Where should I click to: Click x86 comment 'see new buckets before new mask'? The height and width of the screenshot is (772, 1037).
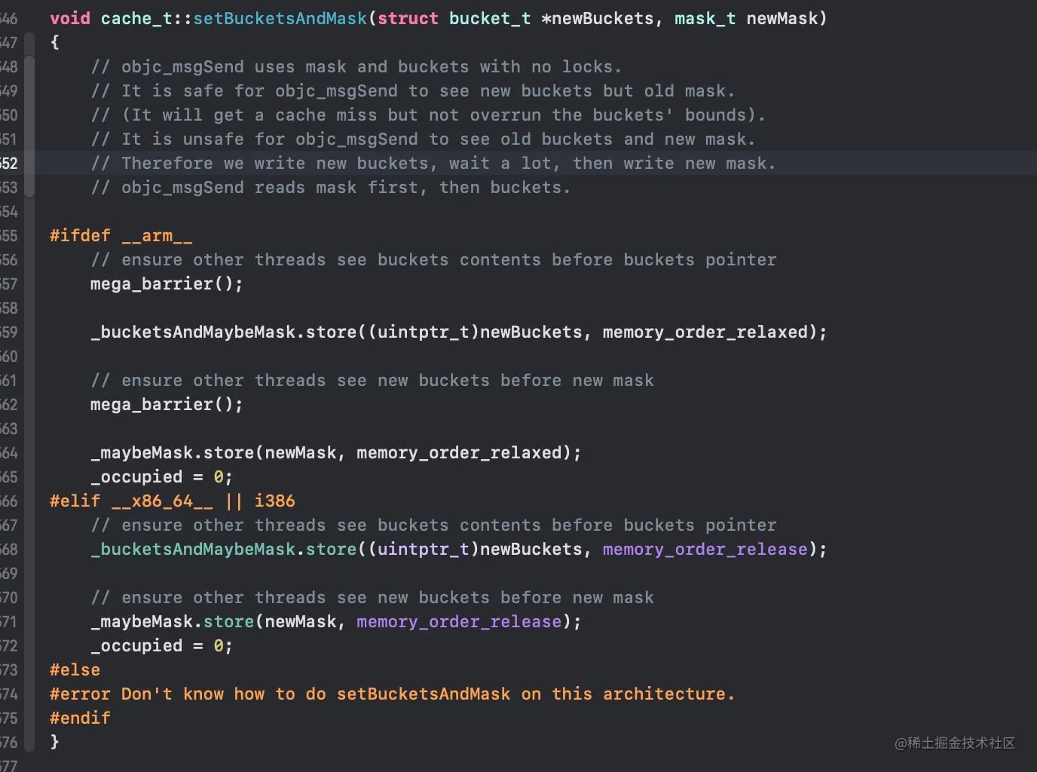point(372,597)
